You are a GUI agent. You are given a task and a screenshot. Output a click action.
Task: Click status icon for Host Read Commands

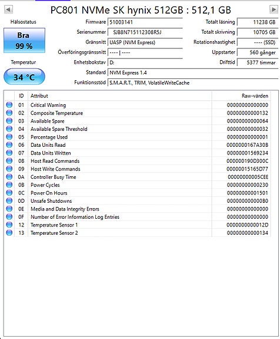tap(9, 161)
